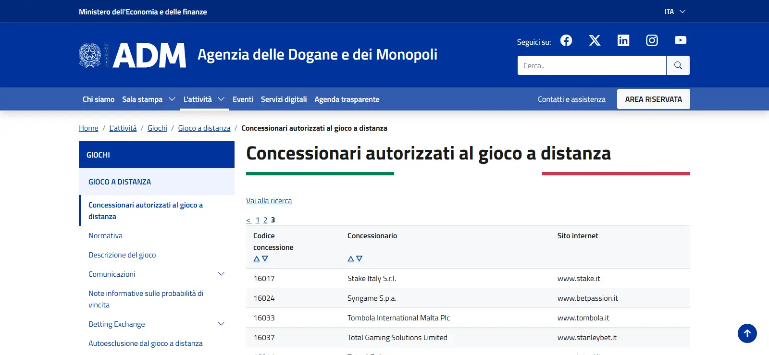769x355 pixels.
Task: Go to previous results page arrow
Action: 249,220
